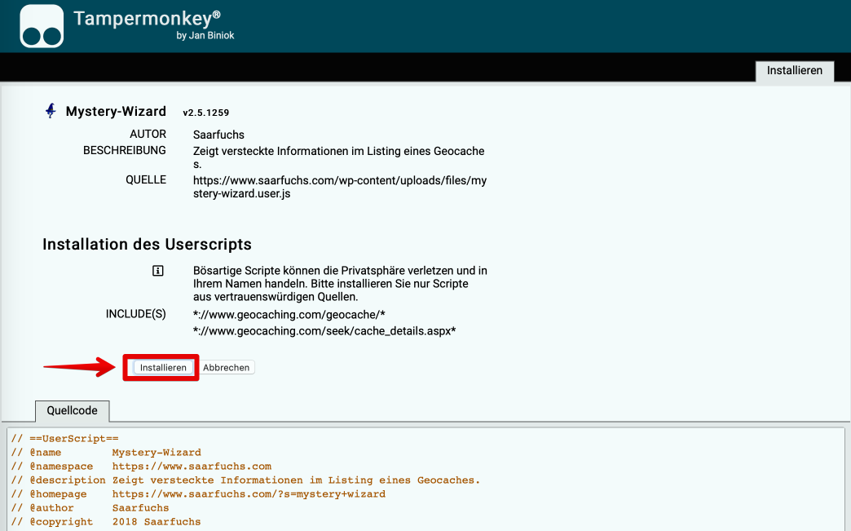Switch to the Quellcode tab

coord(73,410)
